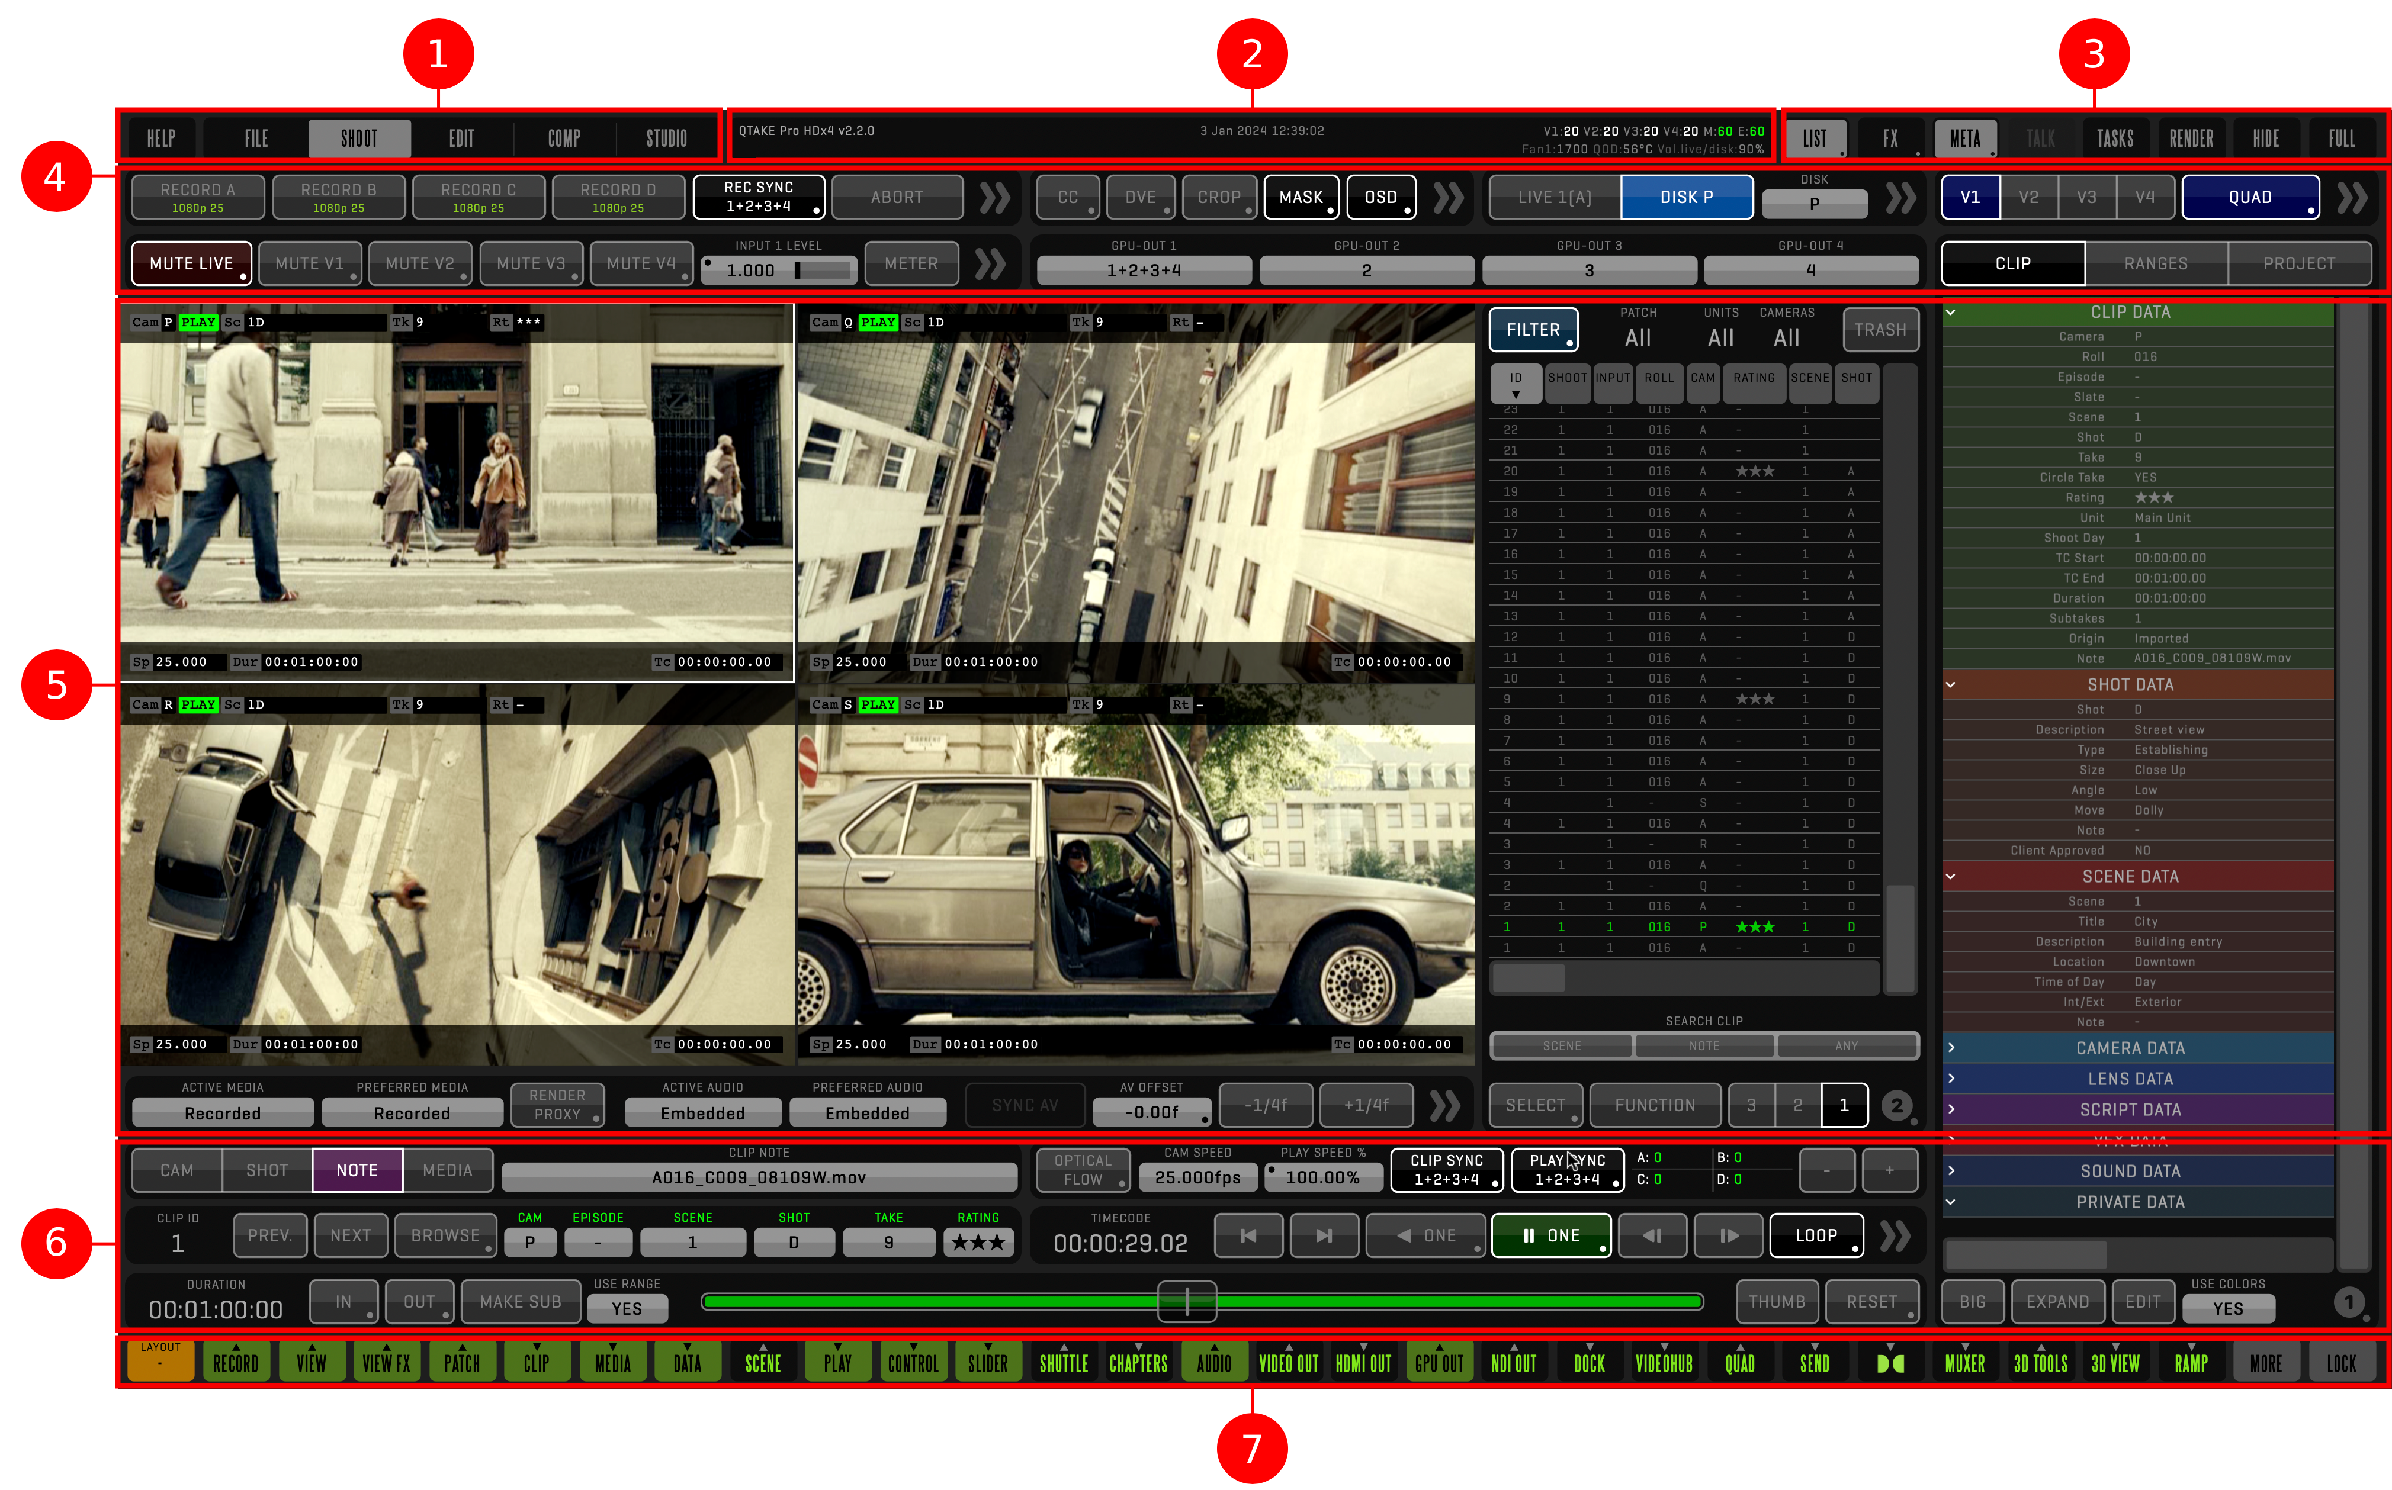Step one frame backward
Image resolution: width=2392 pixels, height=1490 pixels.
click(x=1653, y=1236)
